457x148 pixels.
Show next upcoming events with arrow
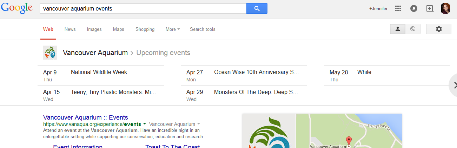tap(455, 85)
